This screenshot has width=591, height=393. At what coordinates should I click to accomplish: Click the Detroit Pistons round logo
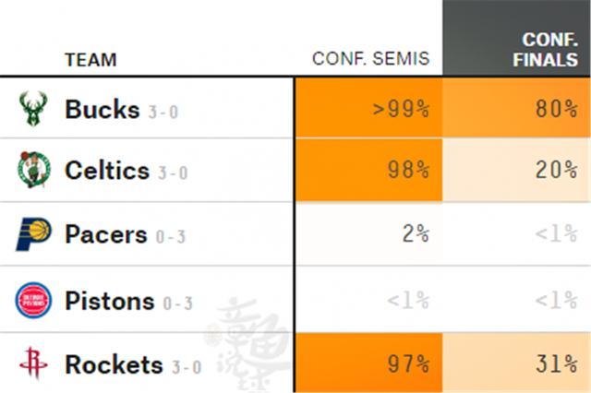coord(33,300)
